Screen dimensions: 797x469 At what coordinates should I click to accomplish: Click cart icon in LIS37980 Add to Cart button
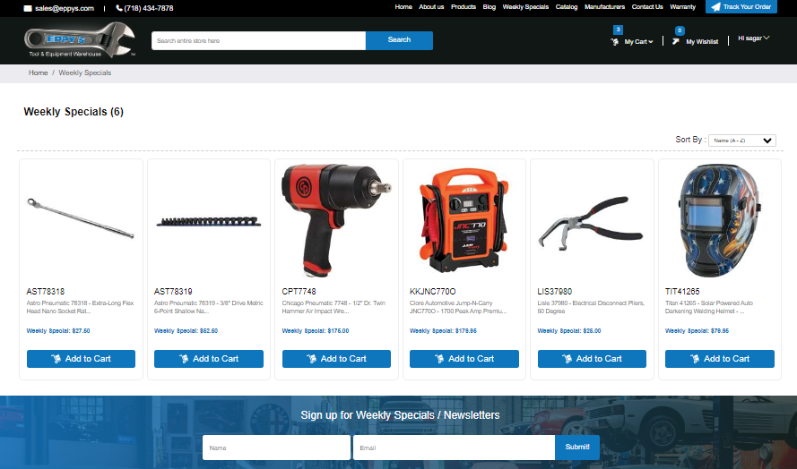click(x=567, y=359)
